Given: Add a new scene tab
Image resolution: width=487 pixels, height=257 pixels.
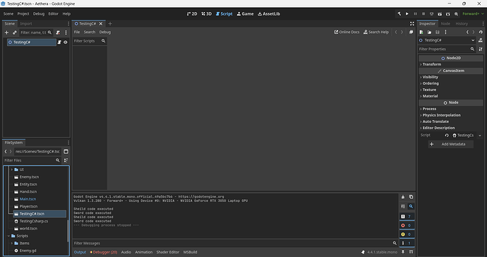Looking at the screenshot, I should tap(110, 23).
